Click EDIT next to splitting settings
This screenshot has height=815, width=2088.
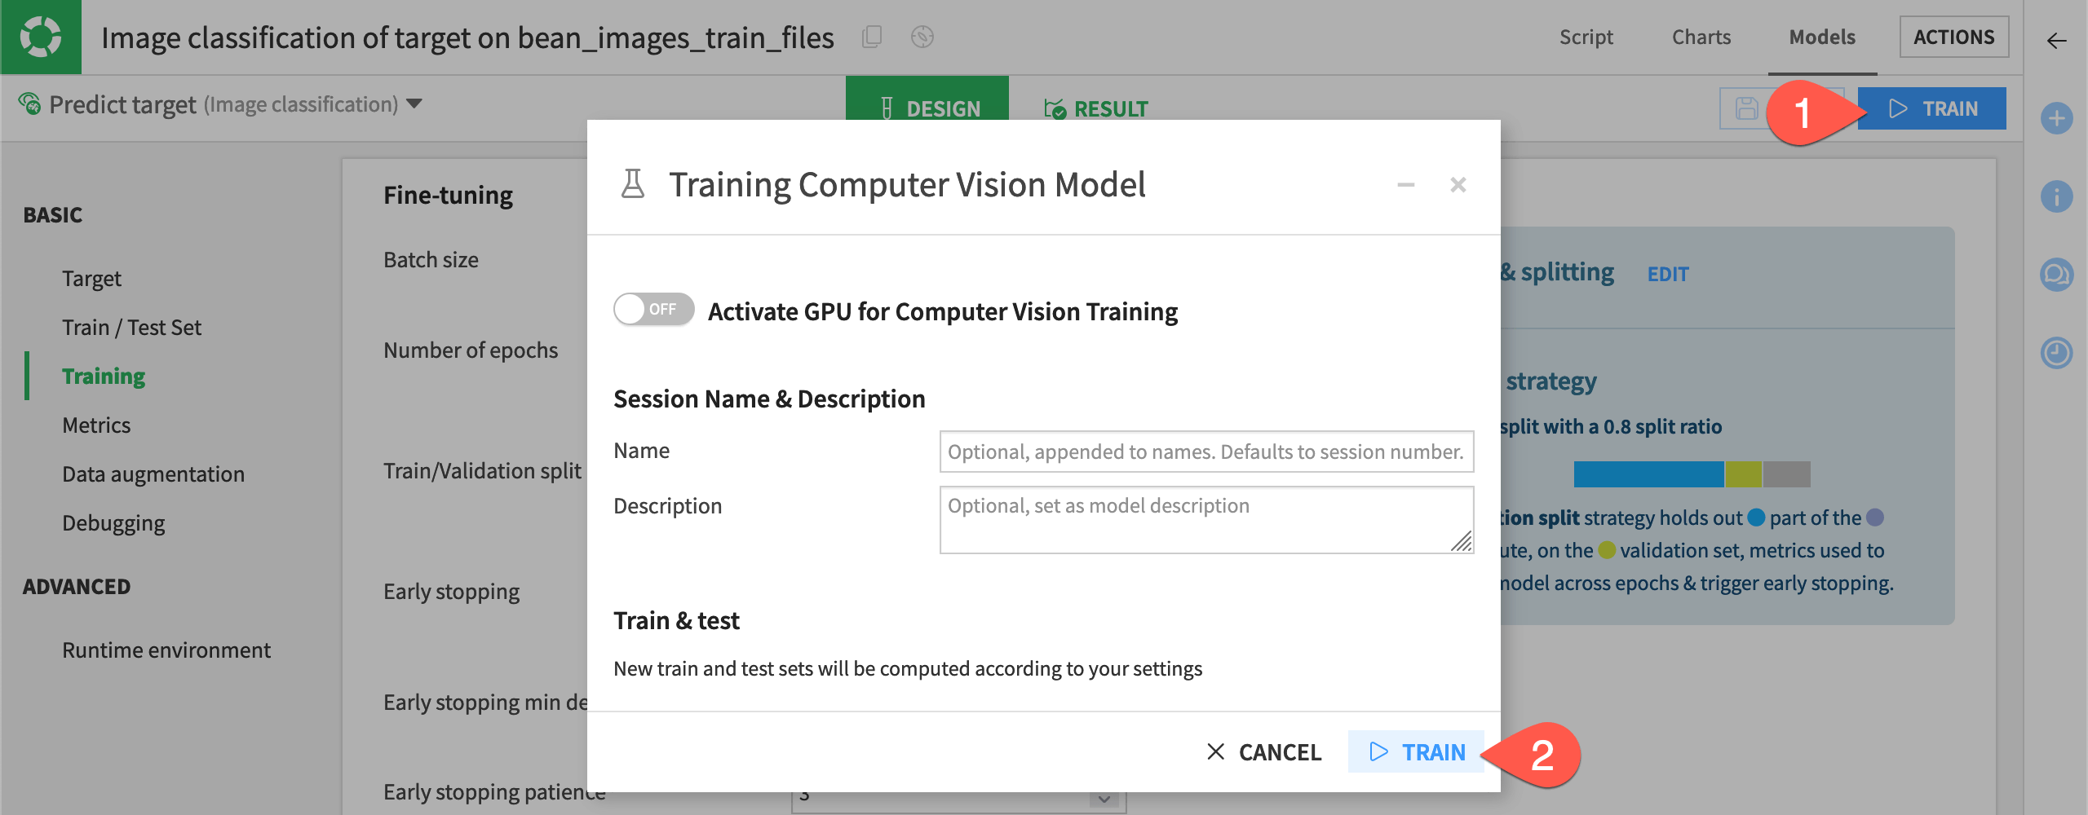[1667, 274]
